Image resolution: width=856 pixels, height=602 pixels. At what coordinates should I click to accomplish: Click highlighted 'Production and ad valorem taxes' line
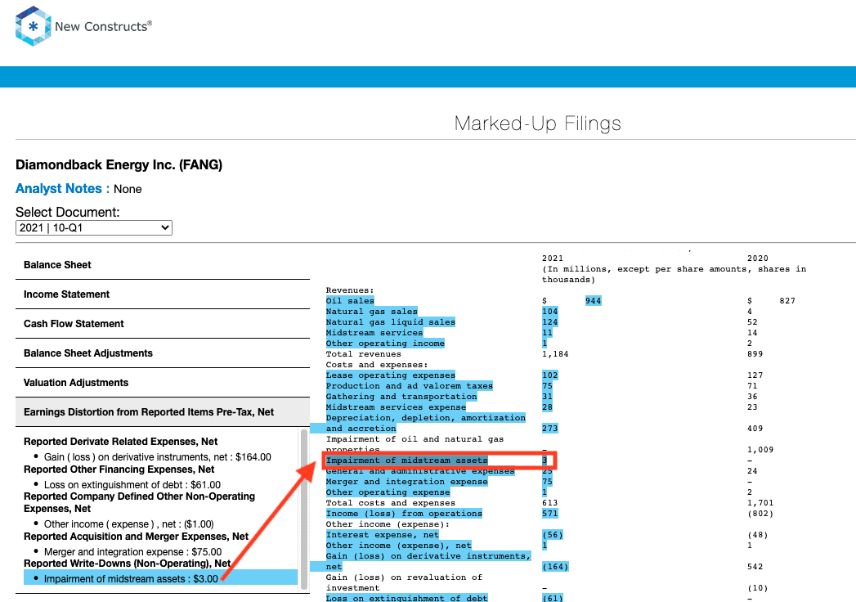coord(410,386)
